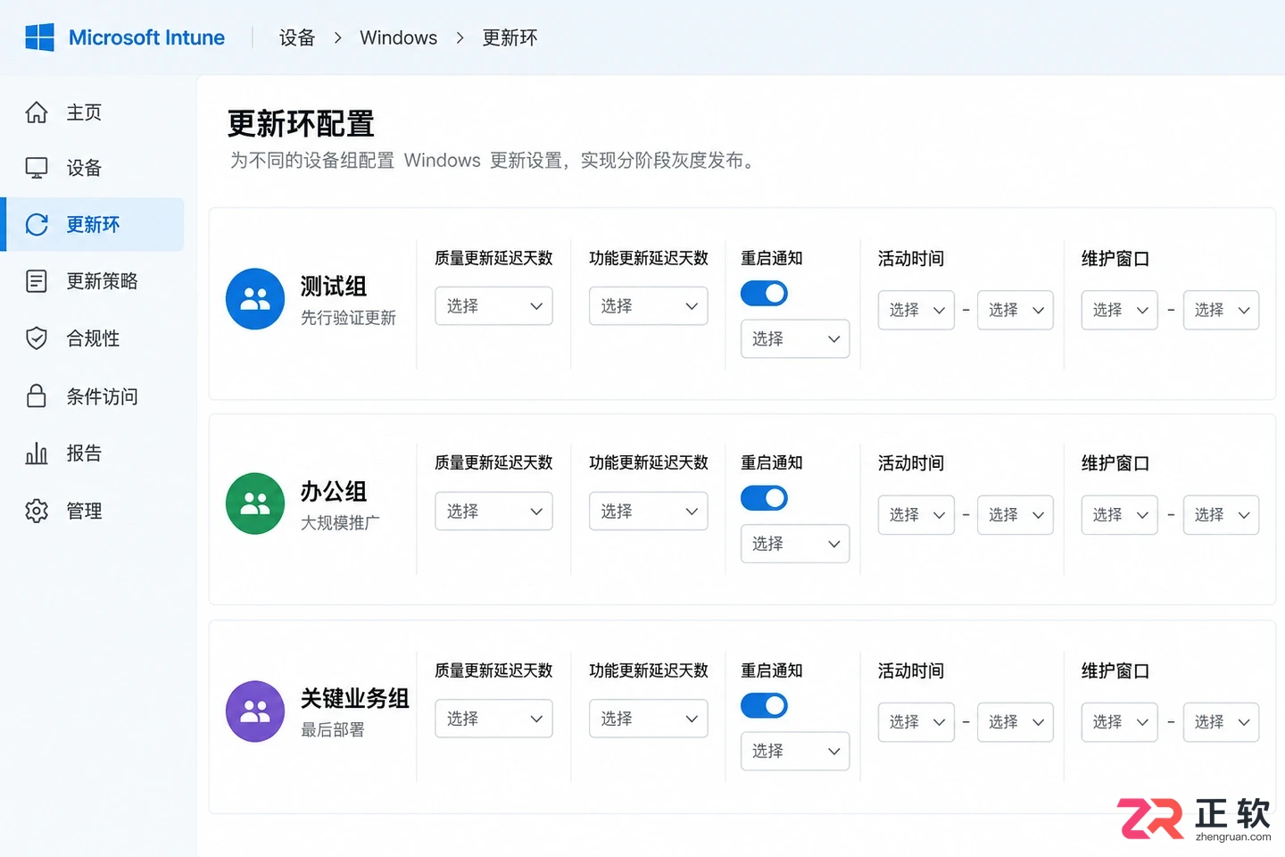Click the blue 测试组 group avatar

[x=255, y=299]
